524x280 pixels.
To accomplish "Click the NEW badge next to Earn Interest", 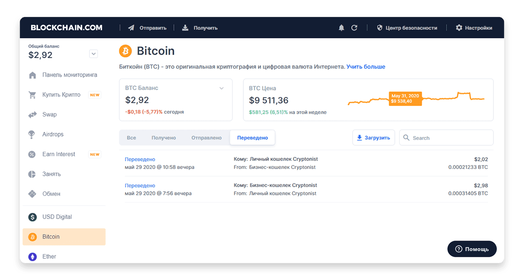I will 95,154.
